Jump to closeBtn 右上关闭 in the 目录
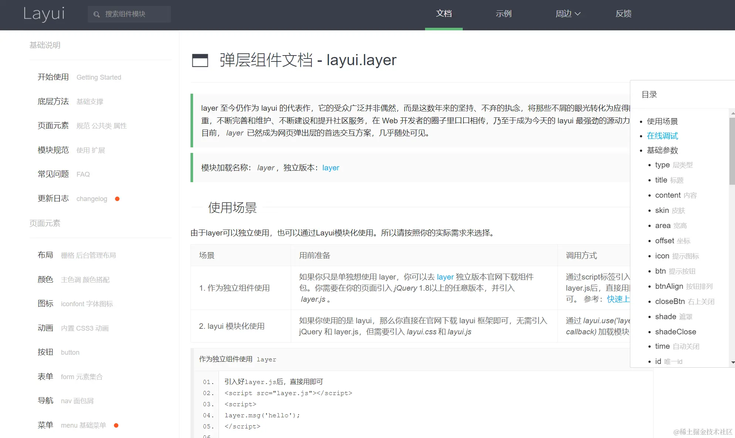The width and height of the screenshot is (735, 438). [685, 301]
